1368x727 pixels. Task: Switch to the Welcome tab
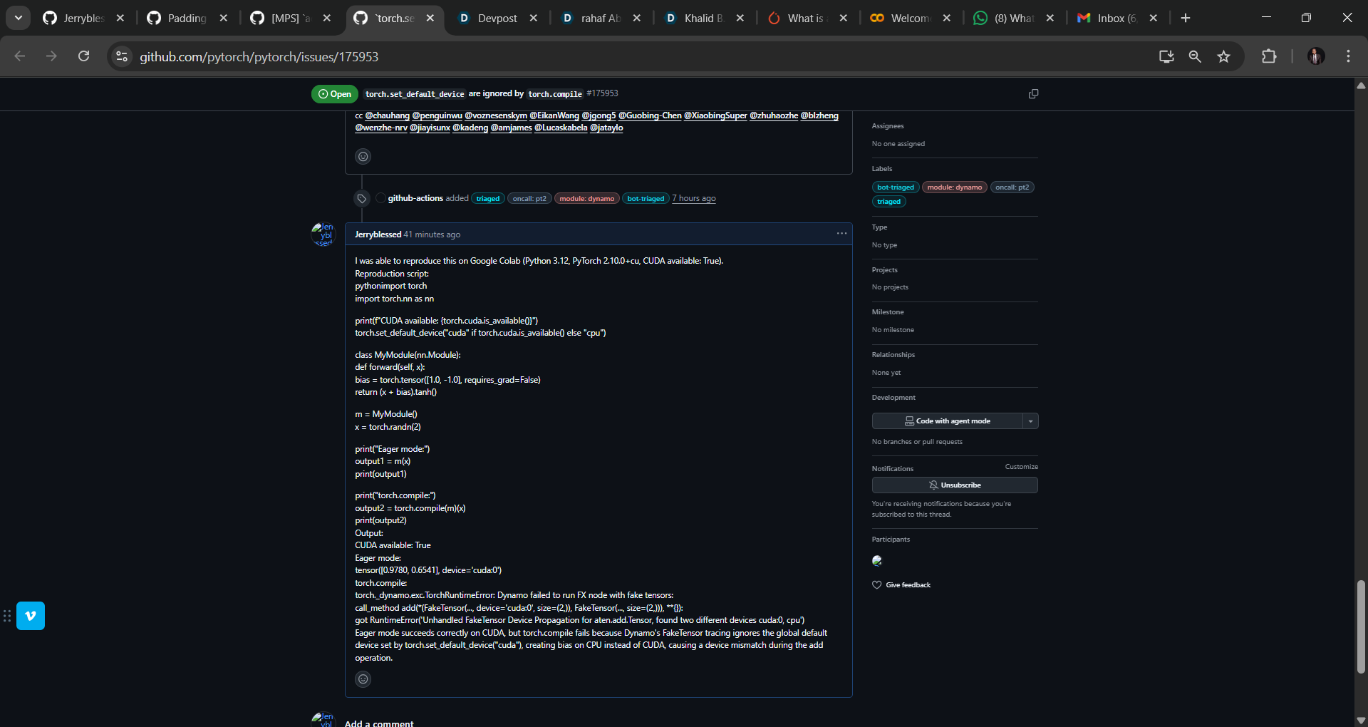click(910, 19)
